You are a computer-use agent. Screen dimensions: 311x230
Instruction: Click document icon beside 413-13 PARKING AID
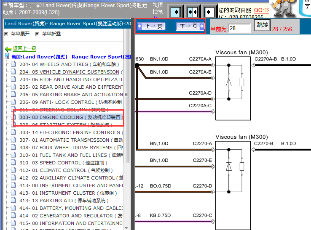click(13, 200)
